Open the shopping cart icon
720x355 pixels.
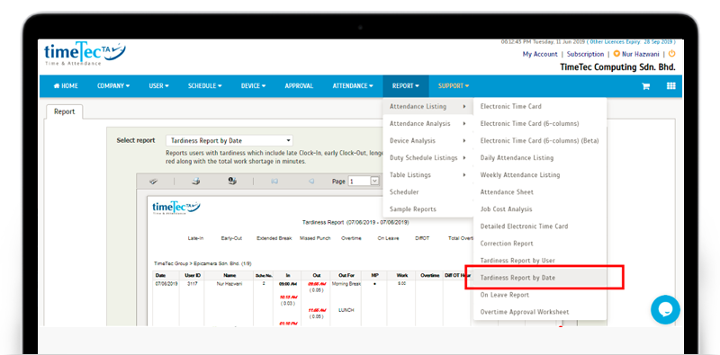[645, 86]
